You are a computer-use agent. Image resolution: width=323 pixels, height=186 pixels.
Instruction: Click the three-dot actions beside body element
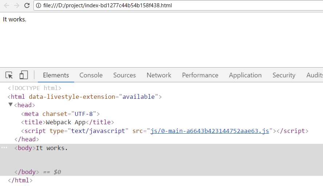tap(4, 148)
